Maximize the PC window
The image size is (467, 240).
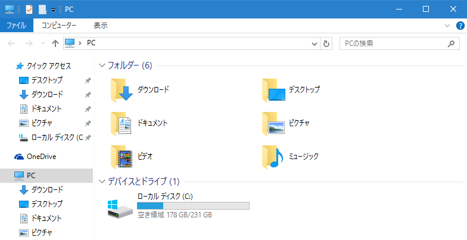pos(426,10)
